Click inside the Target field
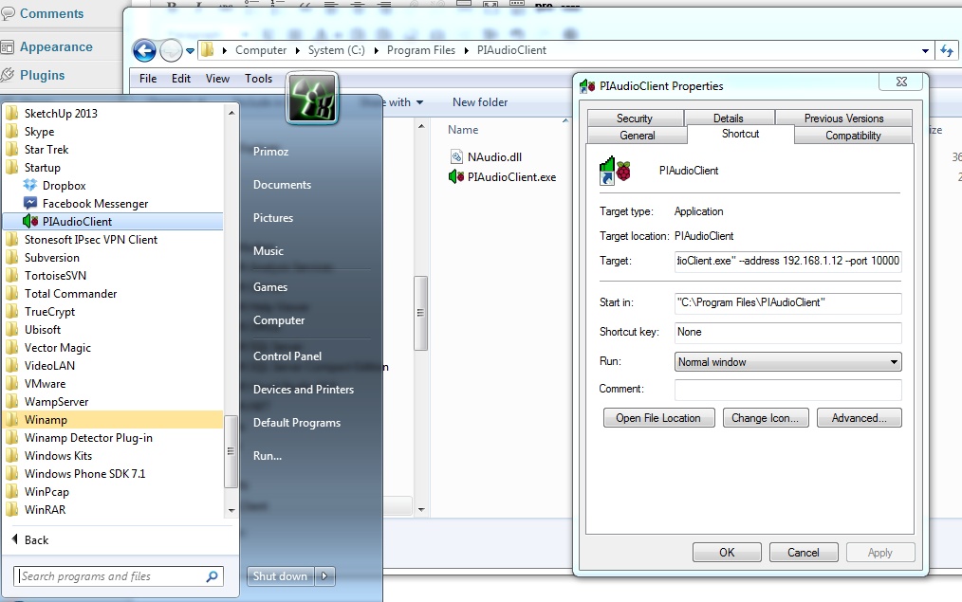 click(x=787, y=261)
